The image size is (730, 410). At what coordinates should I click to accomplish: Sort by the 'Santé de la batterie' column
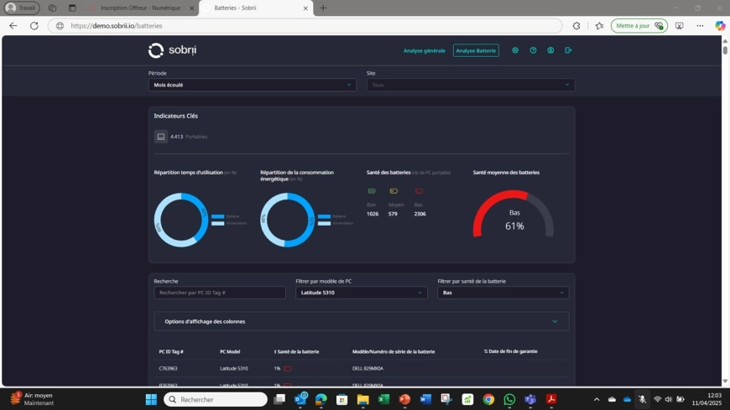296,352
